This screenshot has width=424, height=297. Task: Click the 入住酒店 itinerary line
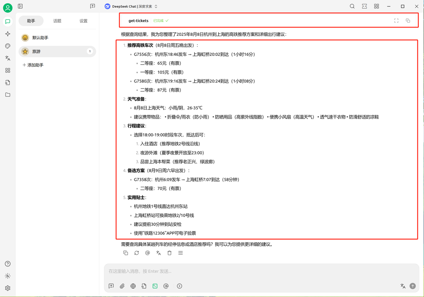170,144
